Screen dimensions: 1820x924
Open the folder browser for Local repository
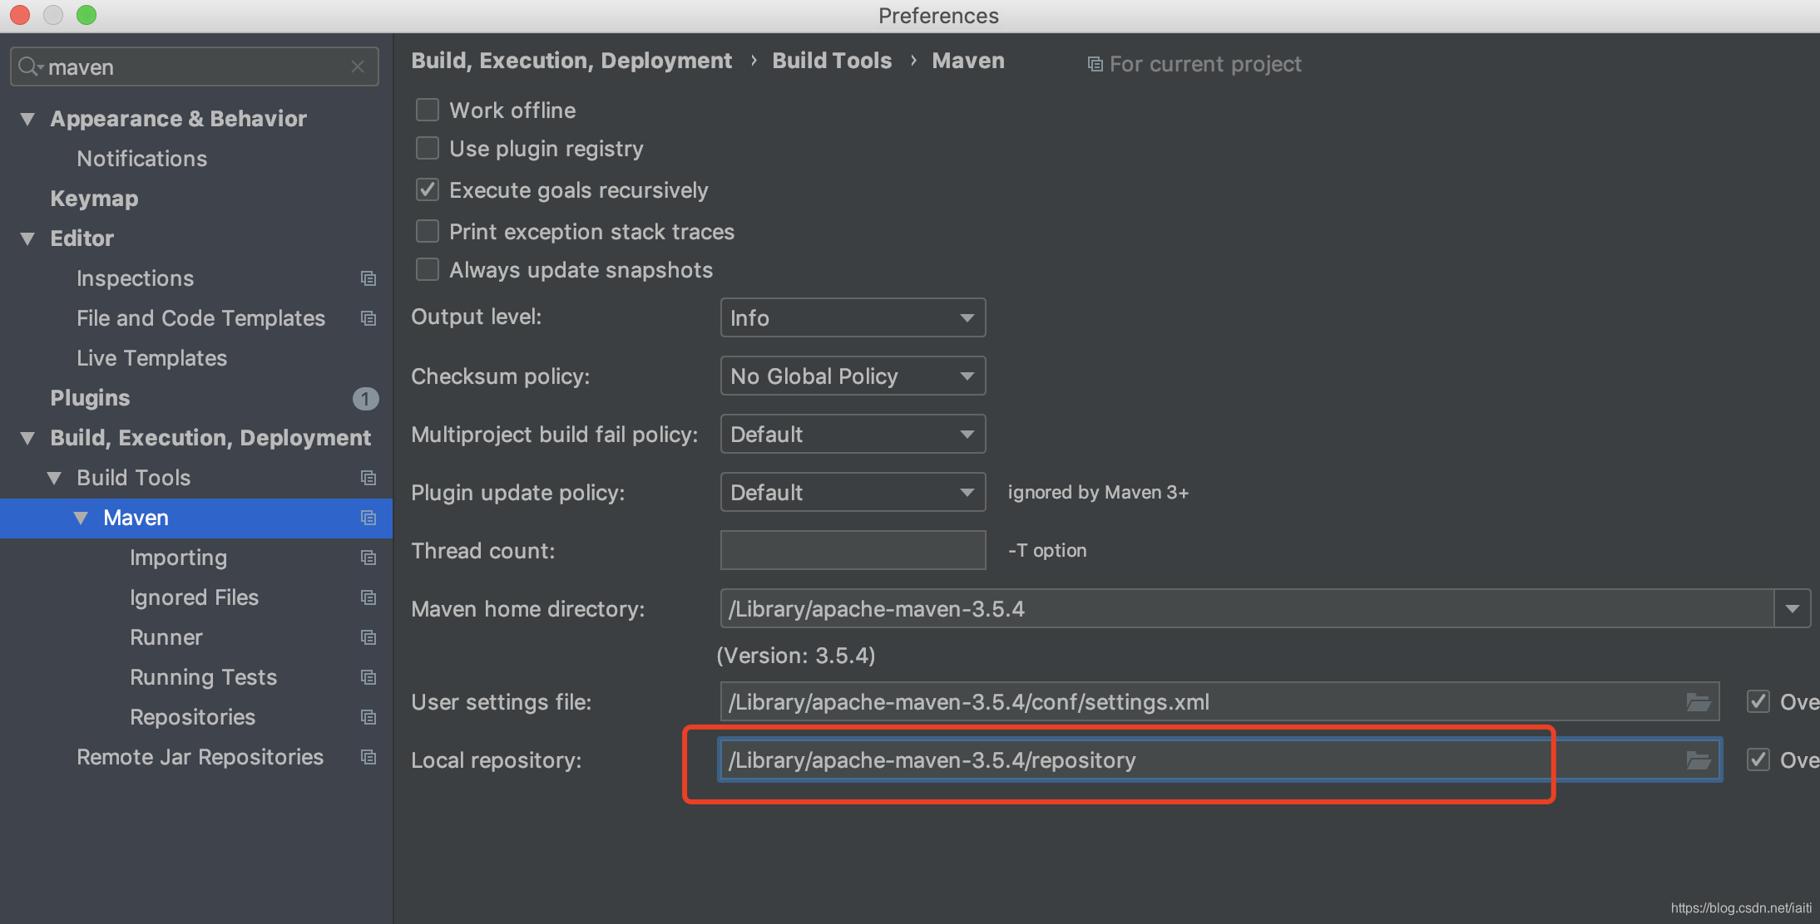coord(1699,759)
